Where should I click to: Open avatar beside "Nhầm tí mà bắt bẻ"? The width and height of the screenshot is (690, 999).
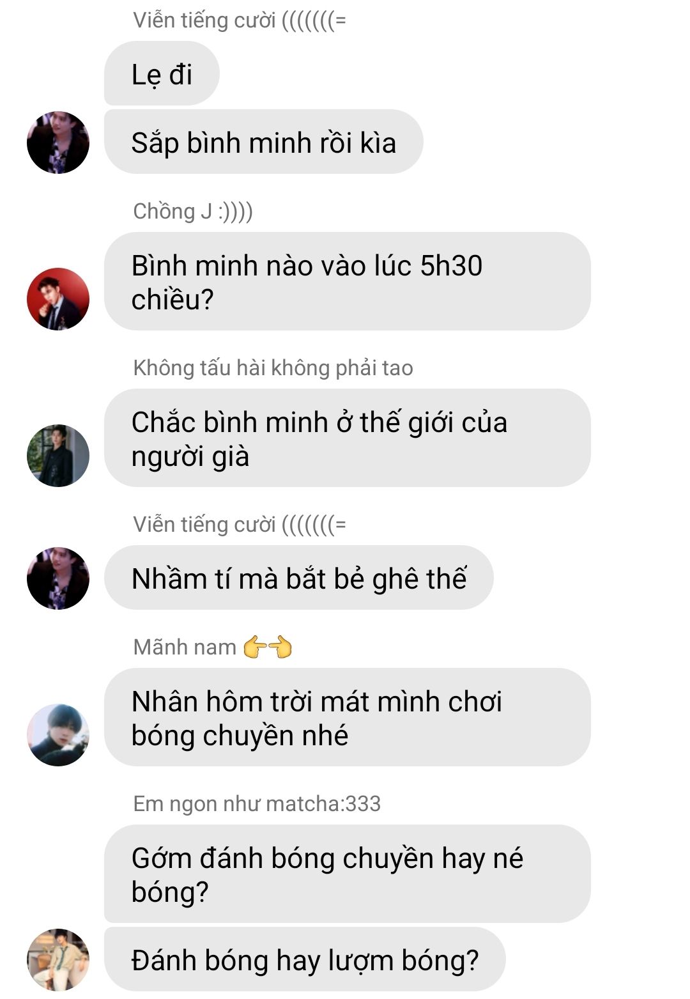[58, 578]
